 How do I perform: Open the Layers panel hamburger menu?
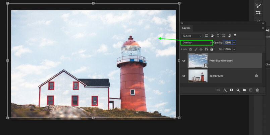coord(263,28)
